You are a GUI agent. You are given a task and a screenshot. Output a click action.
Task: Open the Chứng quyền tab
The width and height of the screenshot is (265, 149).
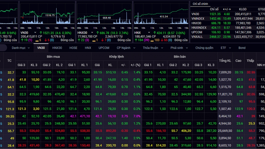click(204, 48)
